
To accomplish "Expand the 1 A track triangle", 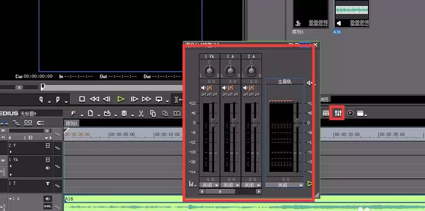I will (x=10, y=199).
